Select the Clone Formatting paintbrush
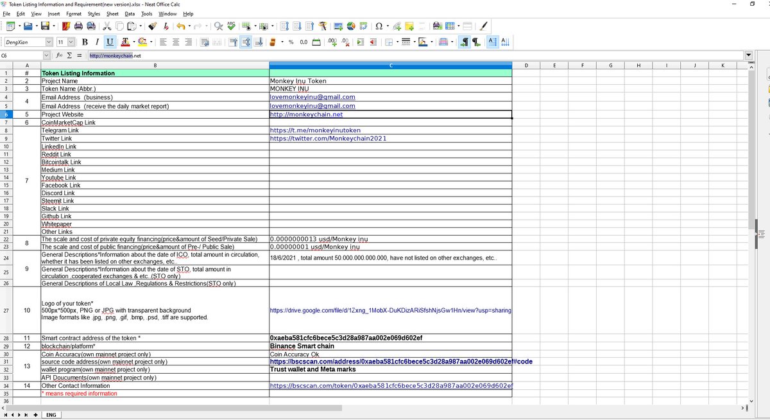770x420 pixels. click(152, 26)
